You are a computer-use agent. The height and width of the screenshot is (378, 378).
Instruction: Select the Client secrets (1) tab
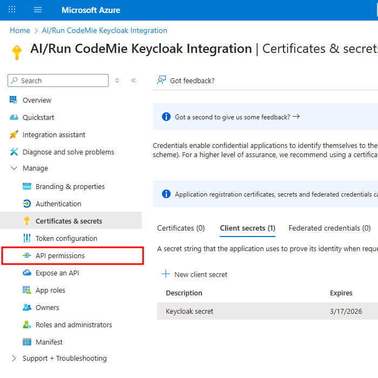[x=247, y=228]
